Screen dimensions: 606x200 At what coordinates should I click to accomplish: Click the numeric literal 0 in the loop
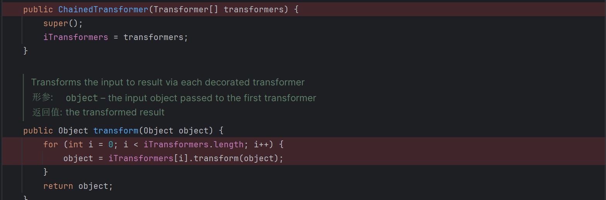111,144
